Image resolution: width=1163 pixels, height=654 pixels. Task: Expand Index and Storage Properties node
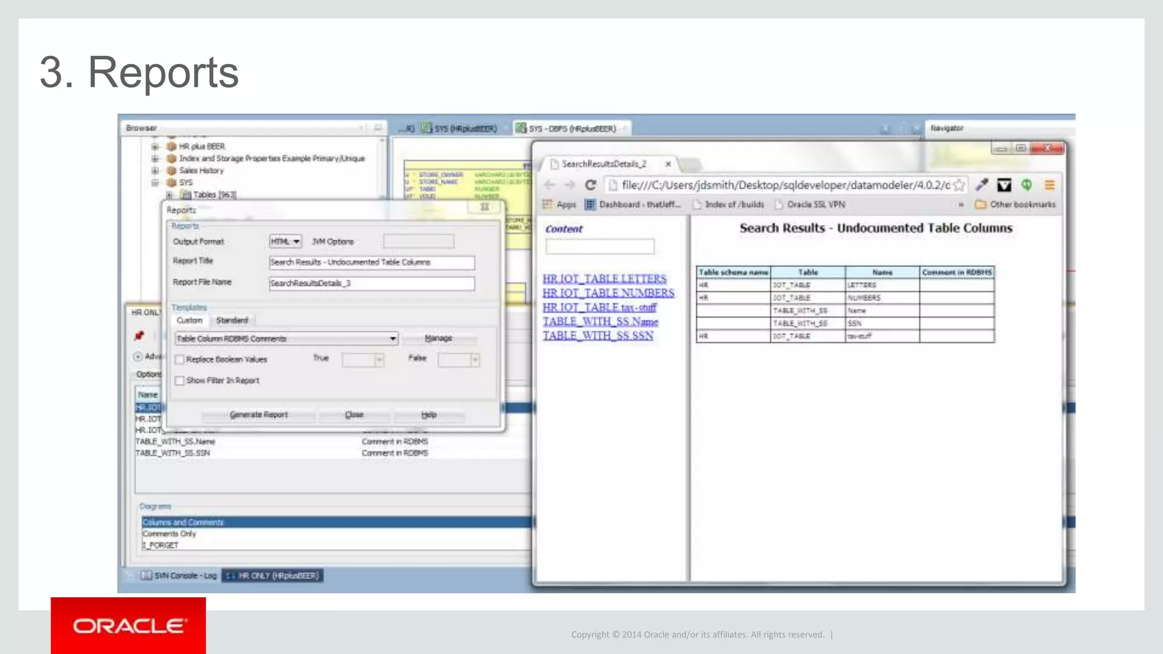(154, 158)
